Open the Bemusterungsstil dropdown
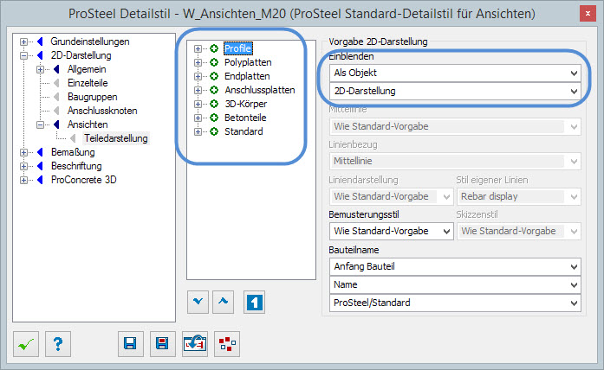The width and height of the screenshot is (604, 370). coord(392,232)
